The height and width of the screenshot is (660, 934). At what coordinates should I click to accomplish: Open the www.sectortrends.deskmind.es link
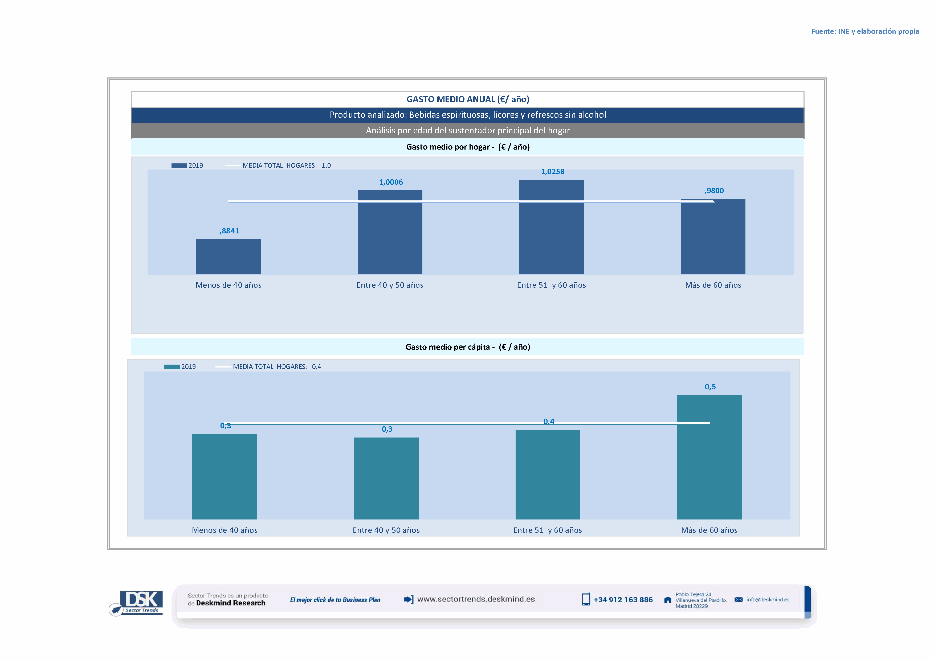coord(476,599)
